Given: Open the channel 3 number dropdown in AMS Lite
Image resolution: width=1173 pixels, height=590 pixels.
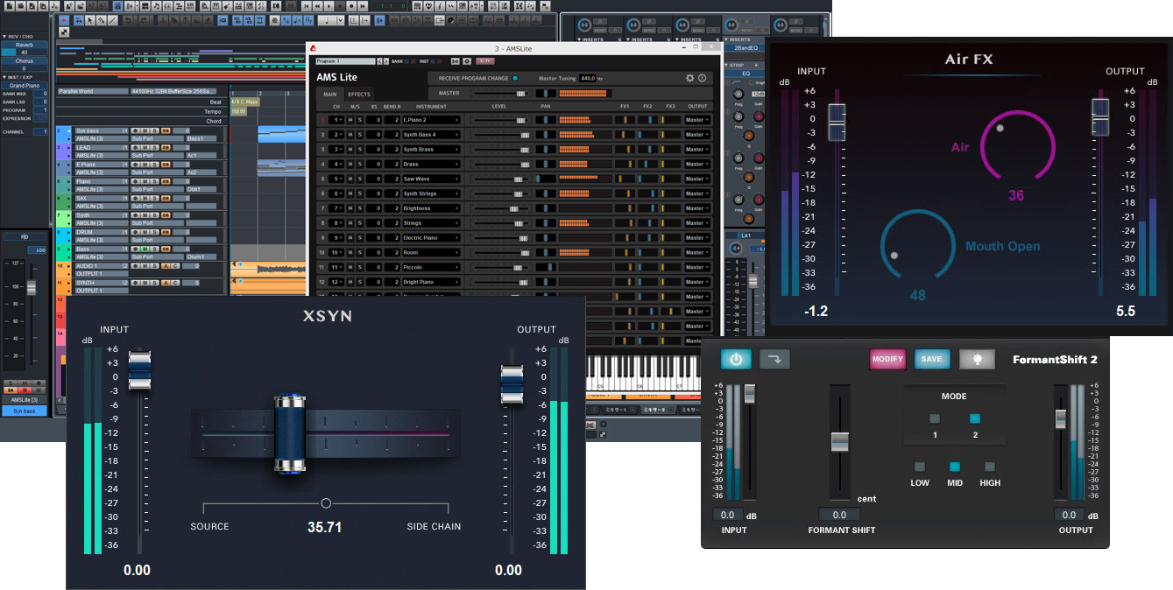Looking at the screenshot, I should click(x=336, y=150).
